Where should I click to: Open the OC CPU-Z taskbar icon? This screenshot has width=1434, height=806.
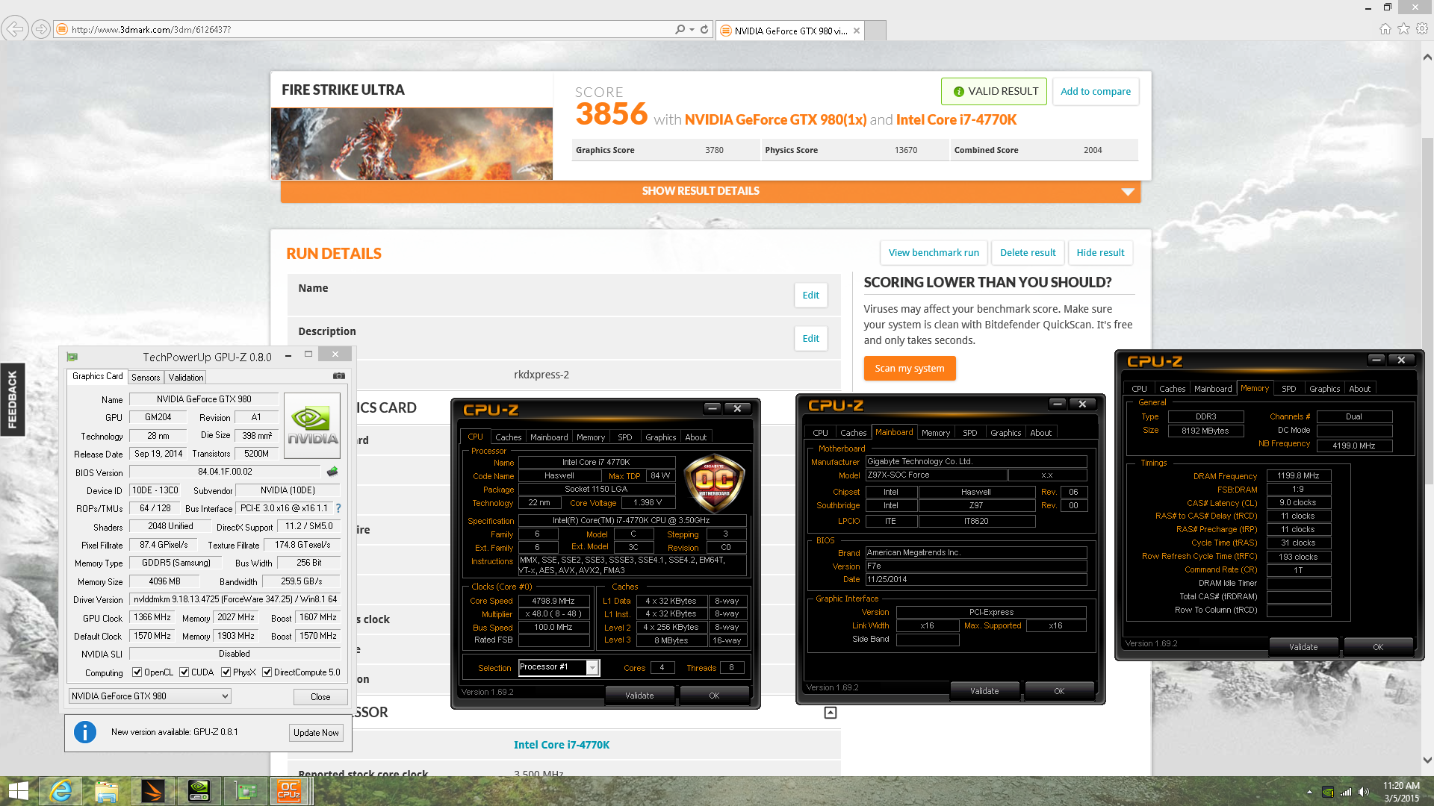[289, 791]
